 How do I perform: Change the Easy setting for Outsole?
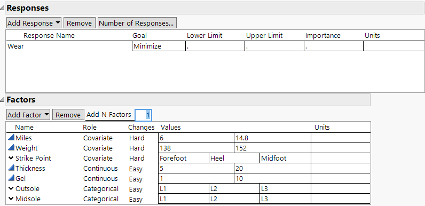(136, 189)
